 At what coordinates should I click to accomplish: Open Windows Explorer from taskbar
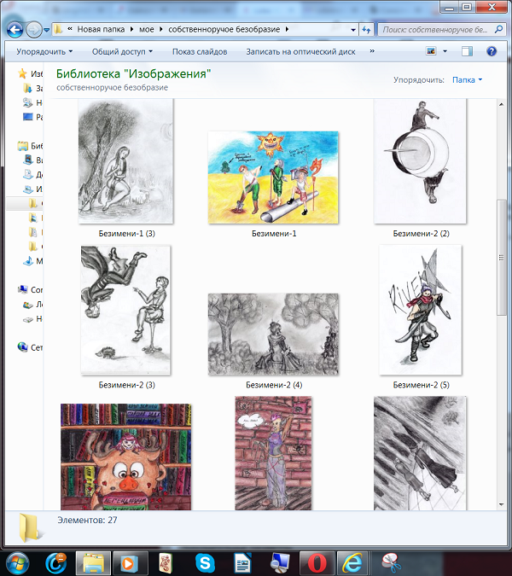(93, 563)
